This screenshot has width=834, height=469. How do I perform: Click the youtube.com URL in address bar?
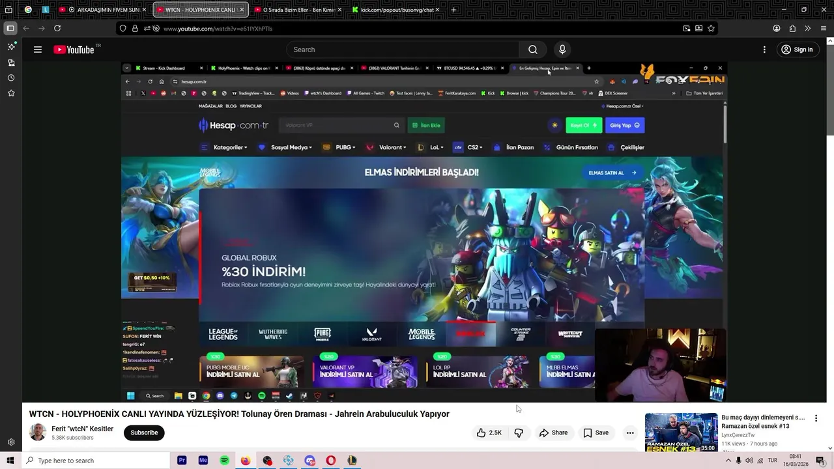tap(218, 29)
